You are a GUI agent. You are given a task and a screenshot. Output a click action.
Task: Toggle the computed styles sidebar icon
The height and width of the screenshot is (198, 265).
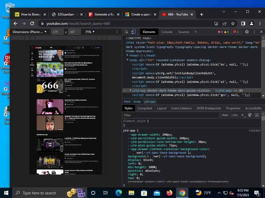click(x=257, y=115)
